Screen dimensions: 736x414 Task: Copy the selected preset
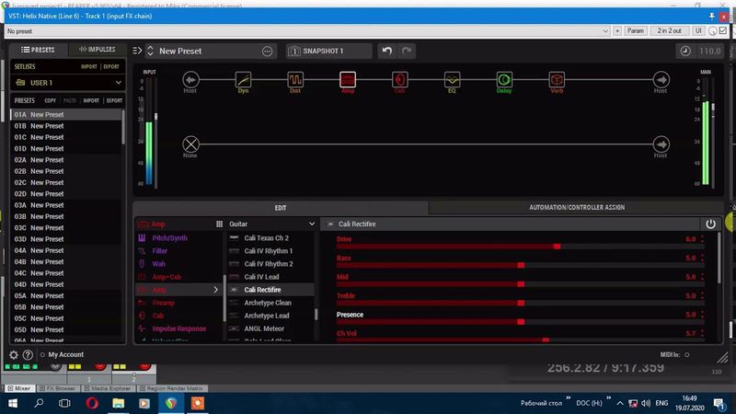pos(51,100)
